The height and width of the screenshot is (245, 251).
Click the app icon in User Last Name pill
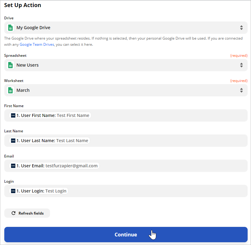(13, 141)
